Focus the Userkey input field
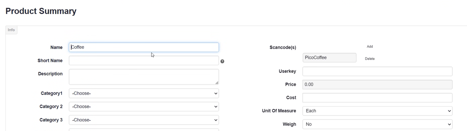467x131 pixels. (x=377, y=72)
